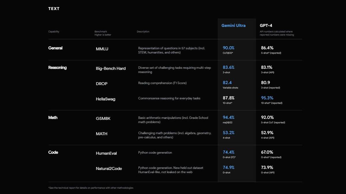This screenshot has width=346, height=194.
Task: Click the 74.9% Natural2Code score
Action: click(229, 168)
